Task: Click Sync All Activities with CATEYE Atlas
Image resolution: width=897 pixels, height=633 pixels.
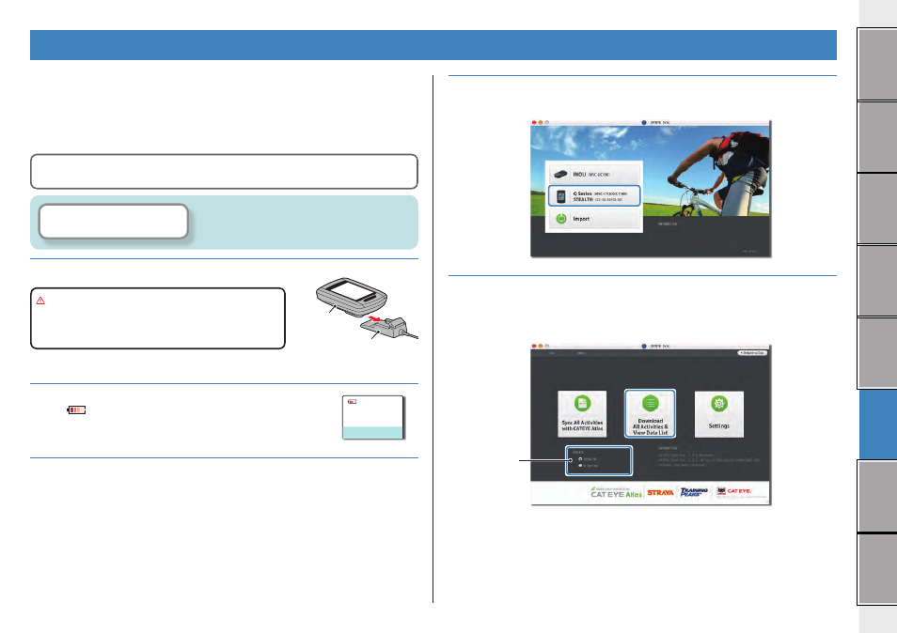Action: (x=582, y=414)
